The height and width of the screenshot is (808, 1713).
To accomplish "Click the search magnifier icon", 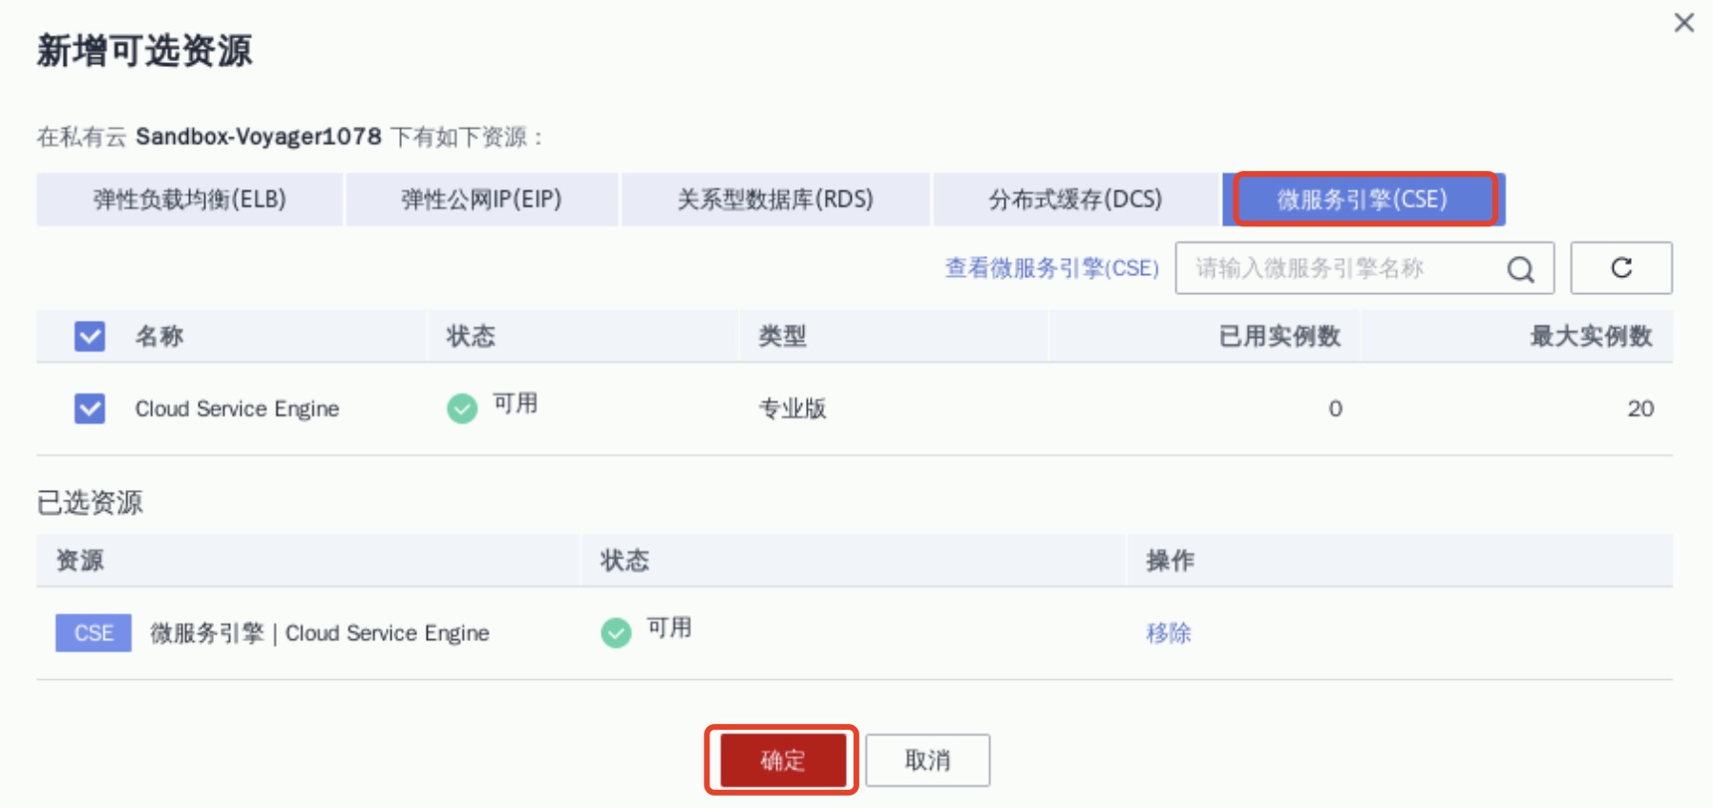I will [x=1520, y=269].
